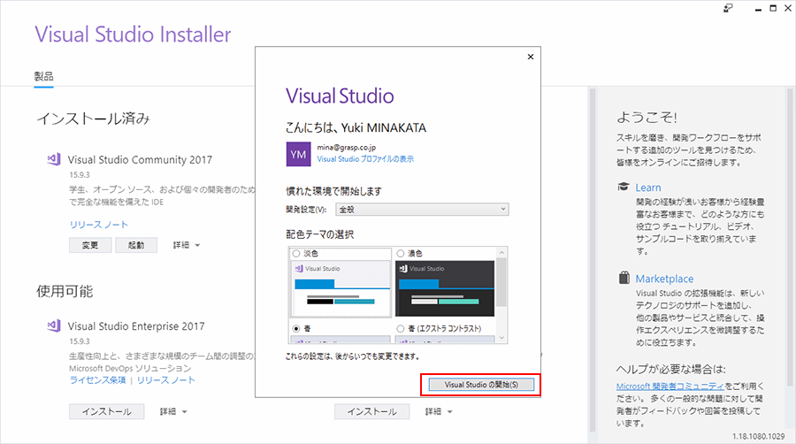
Task: Click the feedback icon in the installer title bar
Action: click(x=729, y=8)
